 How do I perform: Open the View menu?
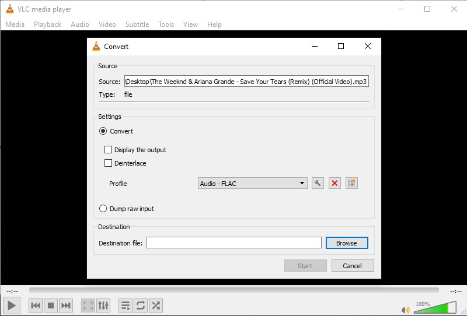(190, 24)
